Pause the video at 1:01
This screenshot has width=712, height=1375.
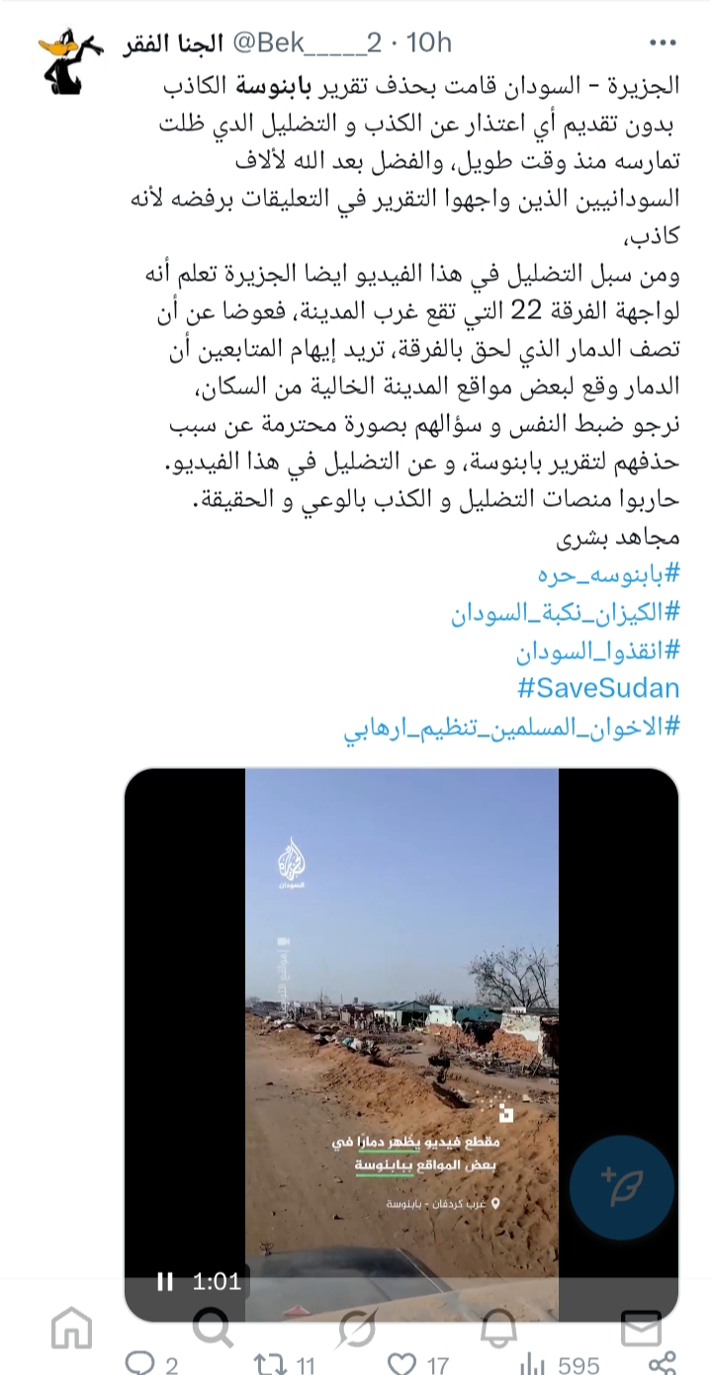coord(165,1281)
